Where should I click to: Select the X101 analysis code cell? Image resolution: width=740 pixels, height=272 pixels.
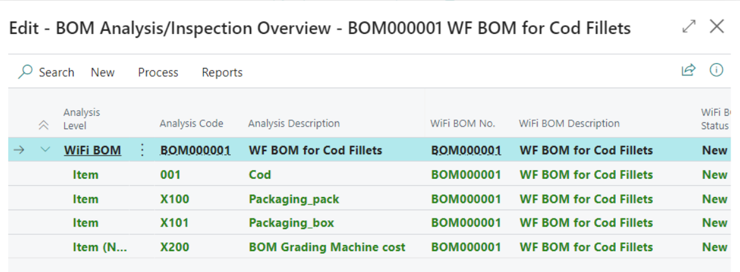tap(175, 223)
